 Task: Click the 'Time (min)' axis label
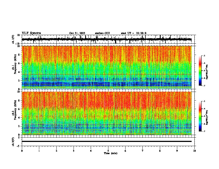coord(111,153)
